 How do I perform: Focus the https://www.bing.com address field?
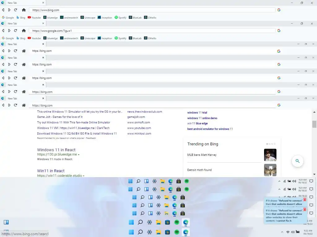tap(152, 10)
